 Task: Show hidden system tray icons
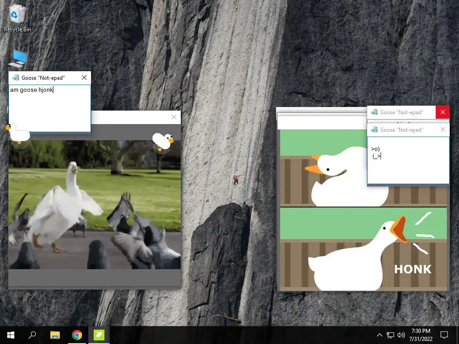[x=379, y=335]
